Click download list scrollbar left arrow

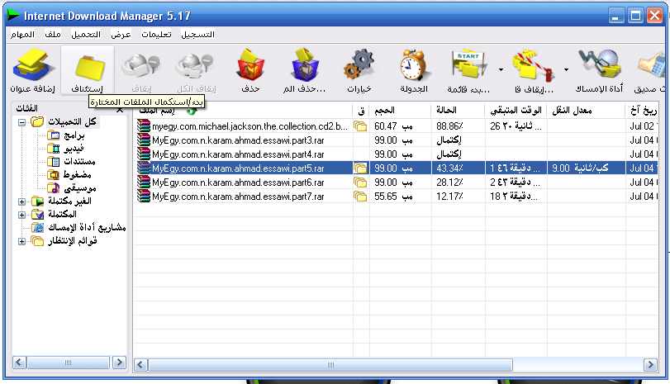pos(141,365)
